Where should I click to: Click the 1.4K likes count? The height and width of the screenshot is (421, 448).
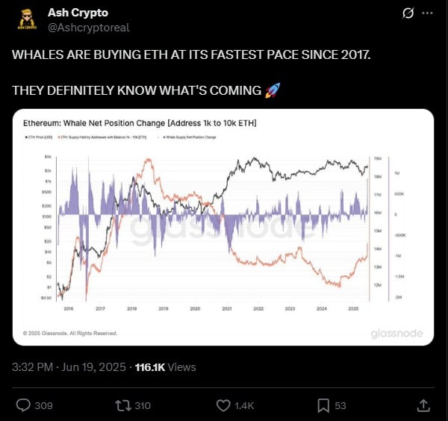click(245, 405)
